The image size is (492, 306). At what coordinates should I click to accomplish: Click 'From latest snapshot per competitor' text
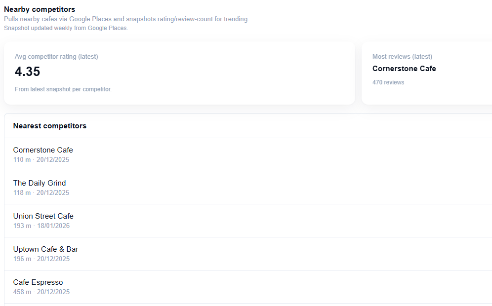point(63,89)
